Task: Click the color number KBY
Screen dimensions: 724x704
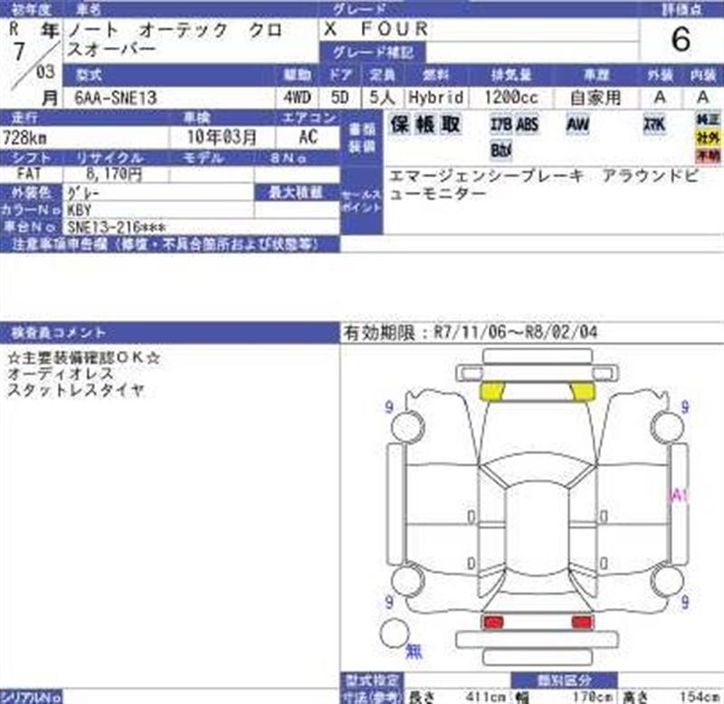Action: coord(80,210)
